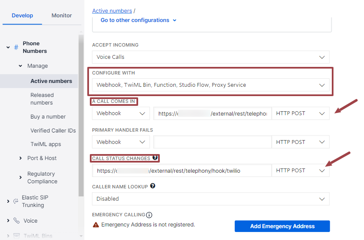Click the Add Emergency Address button
Image resolution: width=364 pixels, height=240 pixels.
[x=282, y=226]
